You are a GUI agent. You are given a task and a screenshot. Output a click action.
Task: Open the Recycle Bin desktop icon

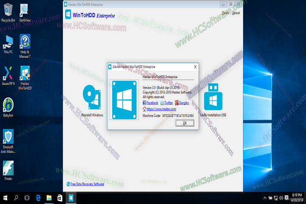point(8,13)
